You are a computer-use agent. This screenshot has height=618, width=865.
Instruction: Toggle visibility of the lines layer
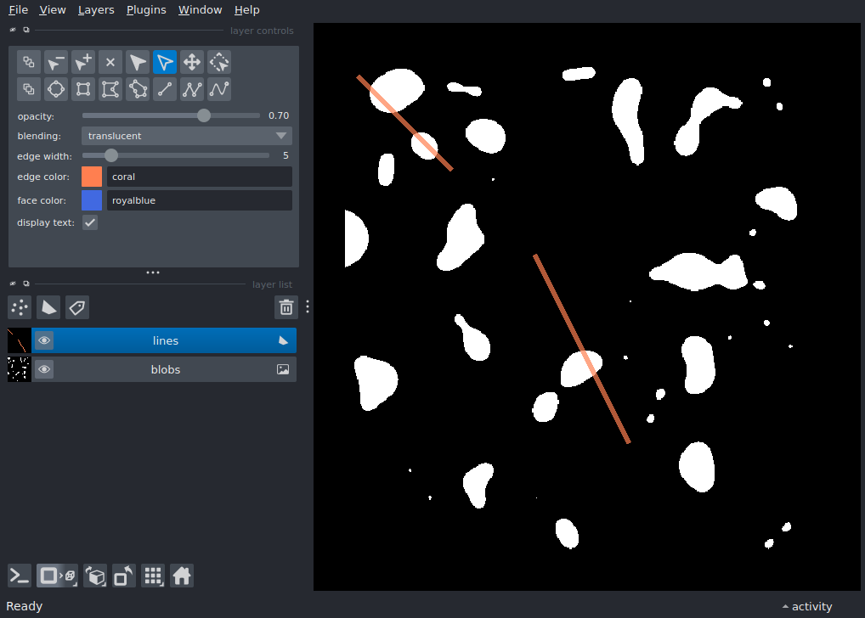point(44,340)
